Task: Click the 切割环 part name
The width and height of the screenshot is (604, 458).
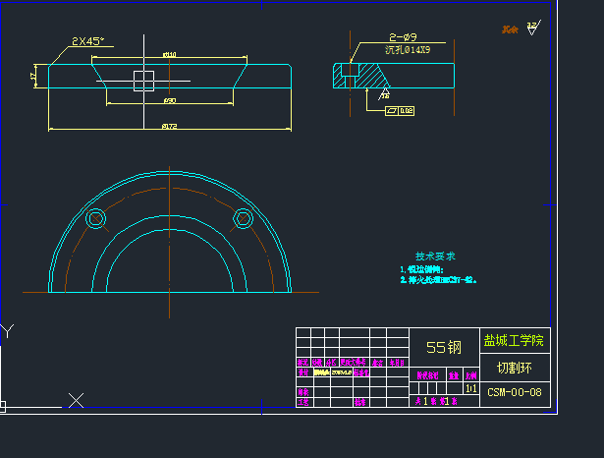Action: (515, 369)
